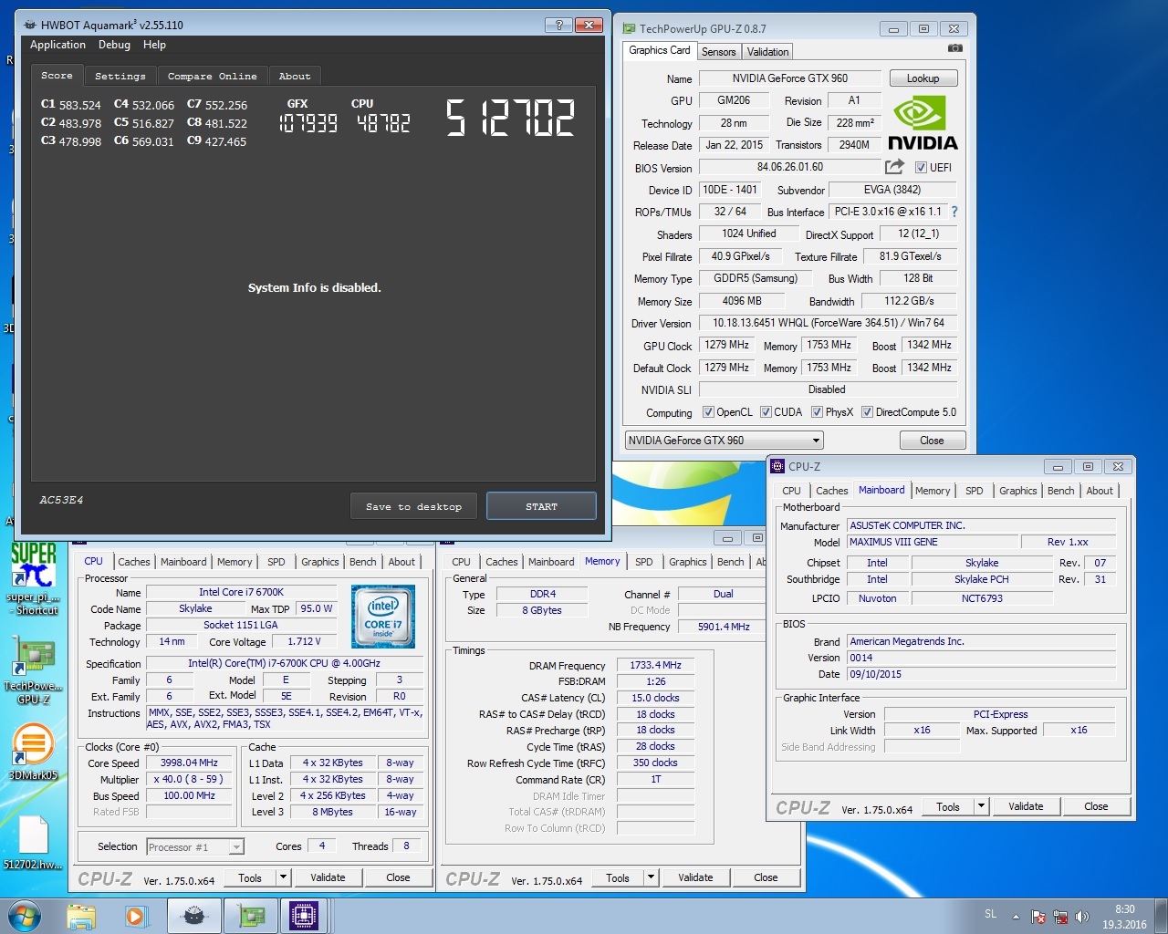The width and height of the screenshot is (1168, 934).
Task: Open the Help menu in Aquamark
Action: pyautogui.click(x=154, y=45)
